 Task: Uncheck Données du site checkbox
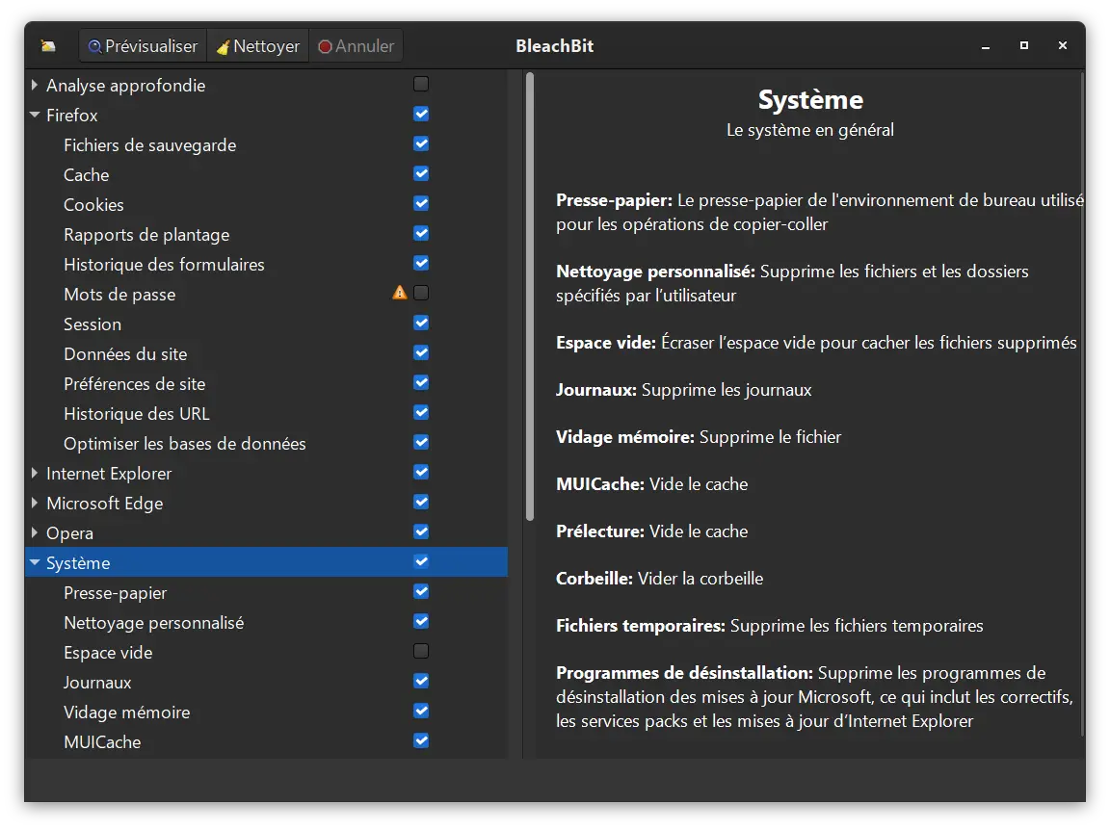click(421, 352)
